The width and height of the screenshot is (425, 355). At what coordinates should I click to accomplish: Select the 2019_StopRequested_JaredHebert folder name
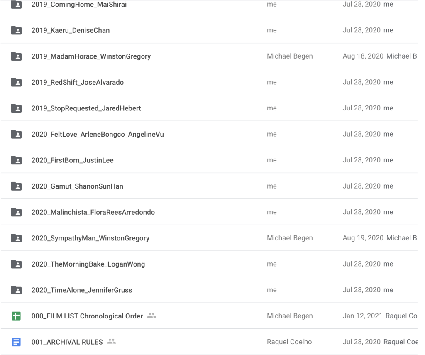pyautogui.click(x=86, y=108)
